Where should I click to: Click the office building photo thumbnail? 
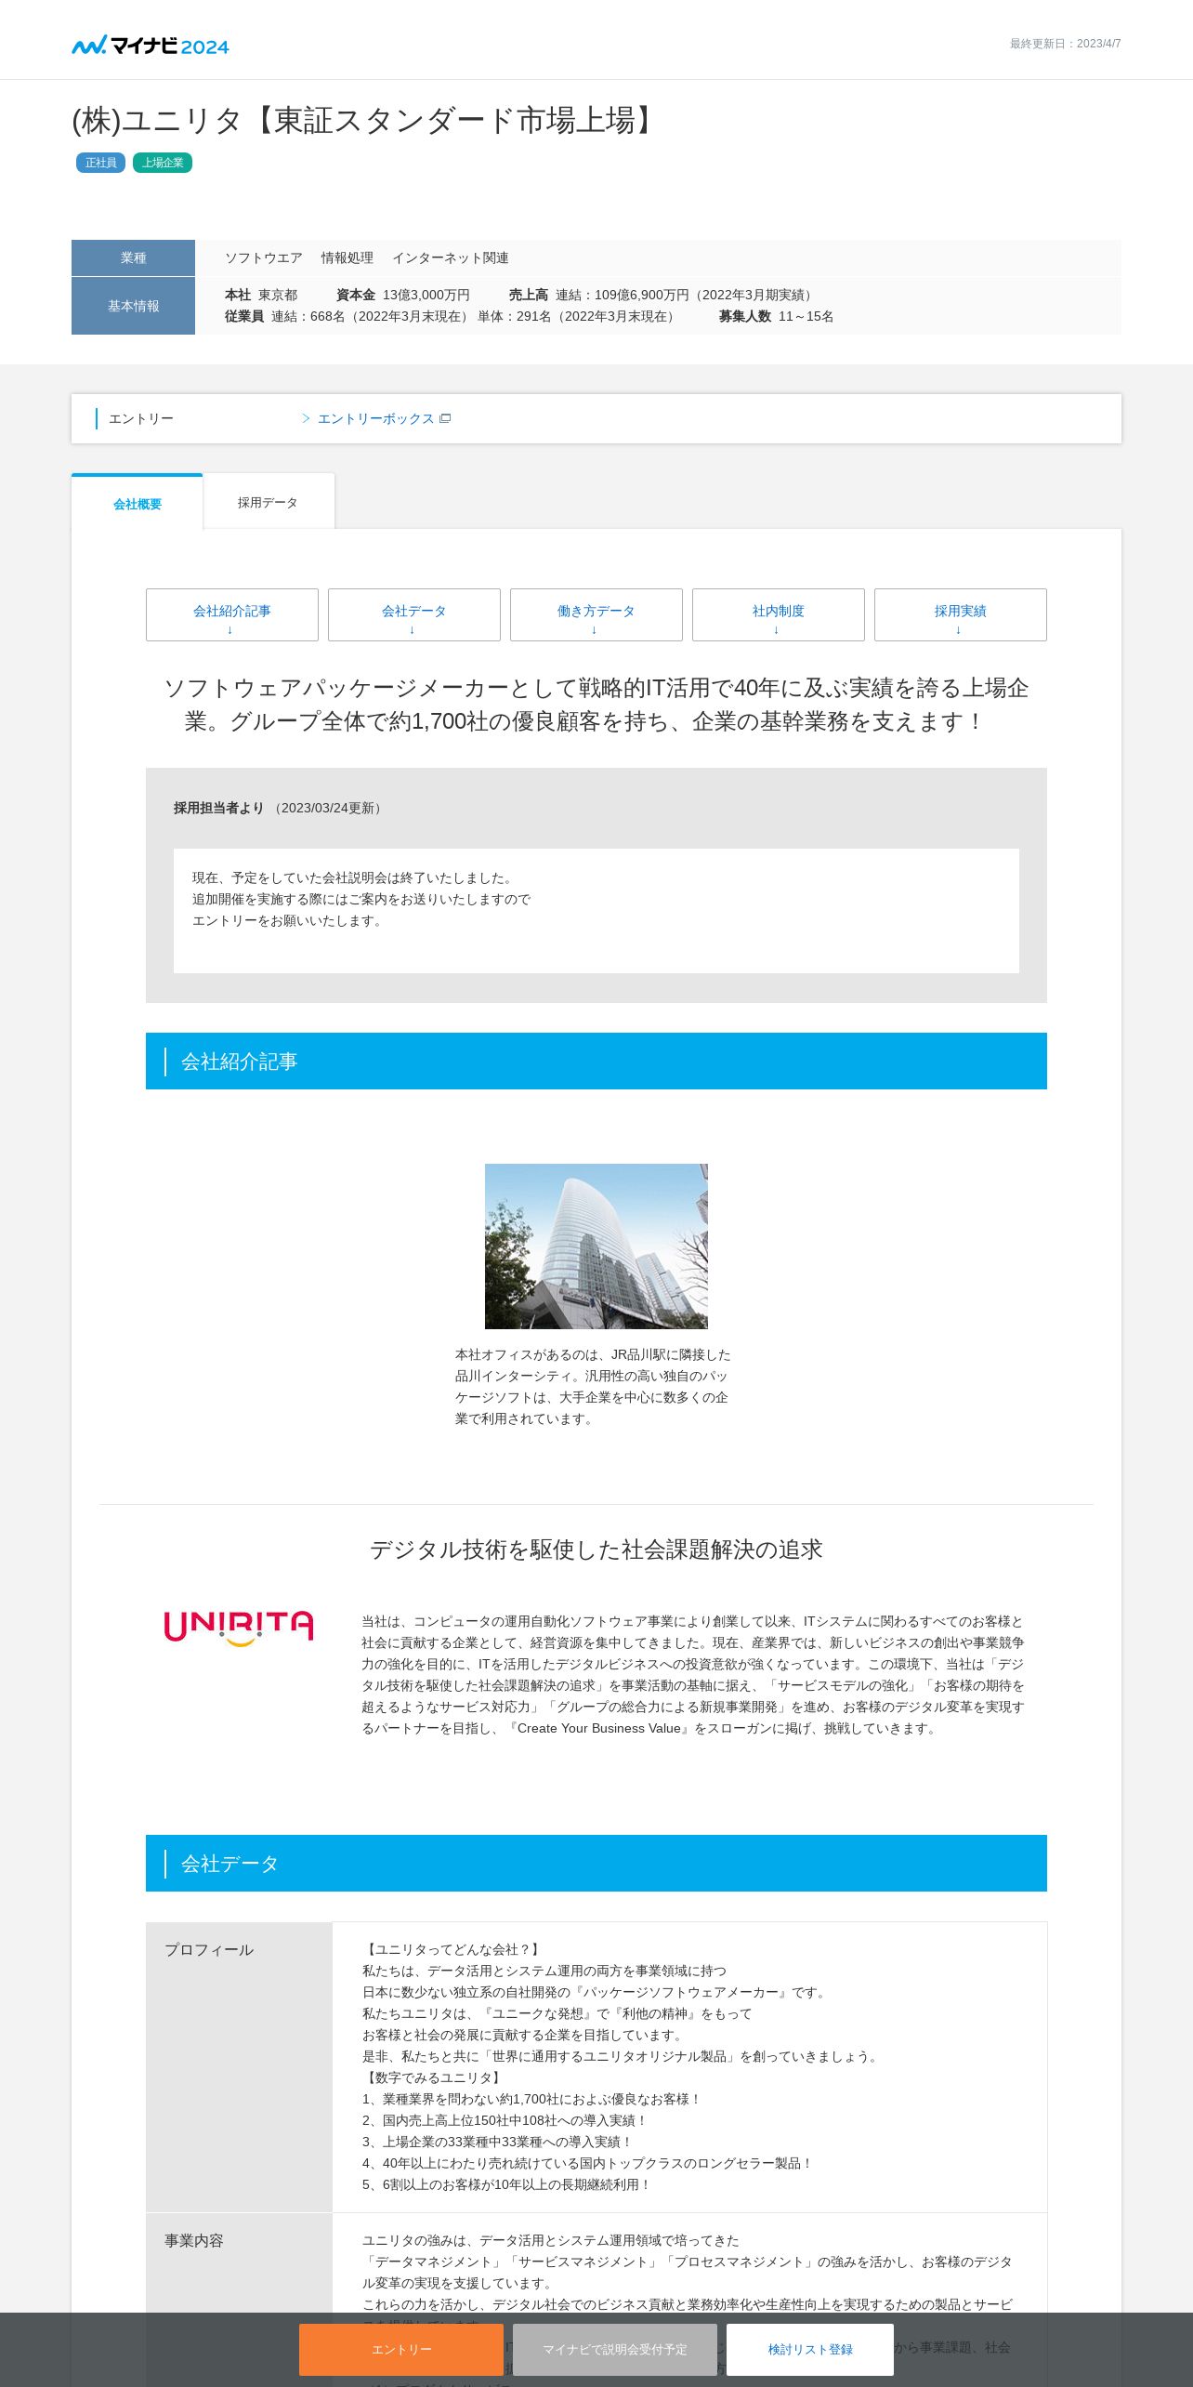[596, 1246]
